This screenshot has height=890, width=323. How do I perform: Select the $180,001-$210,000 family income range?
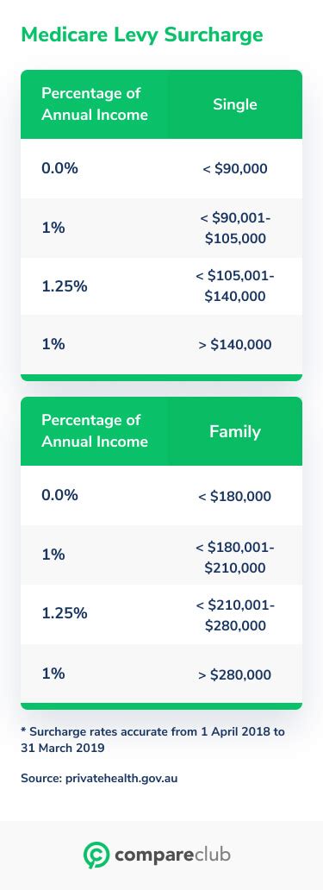point(235,557)
